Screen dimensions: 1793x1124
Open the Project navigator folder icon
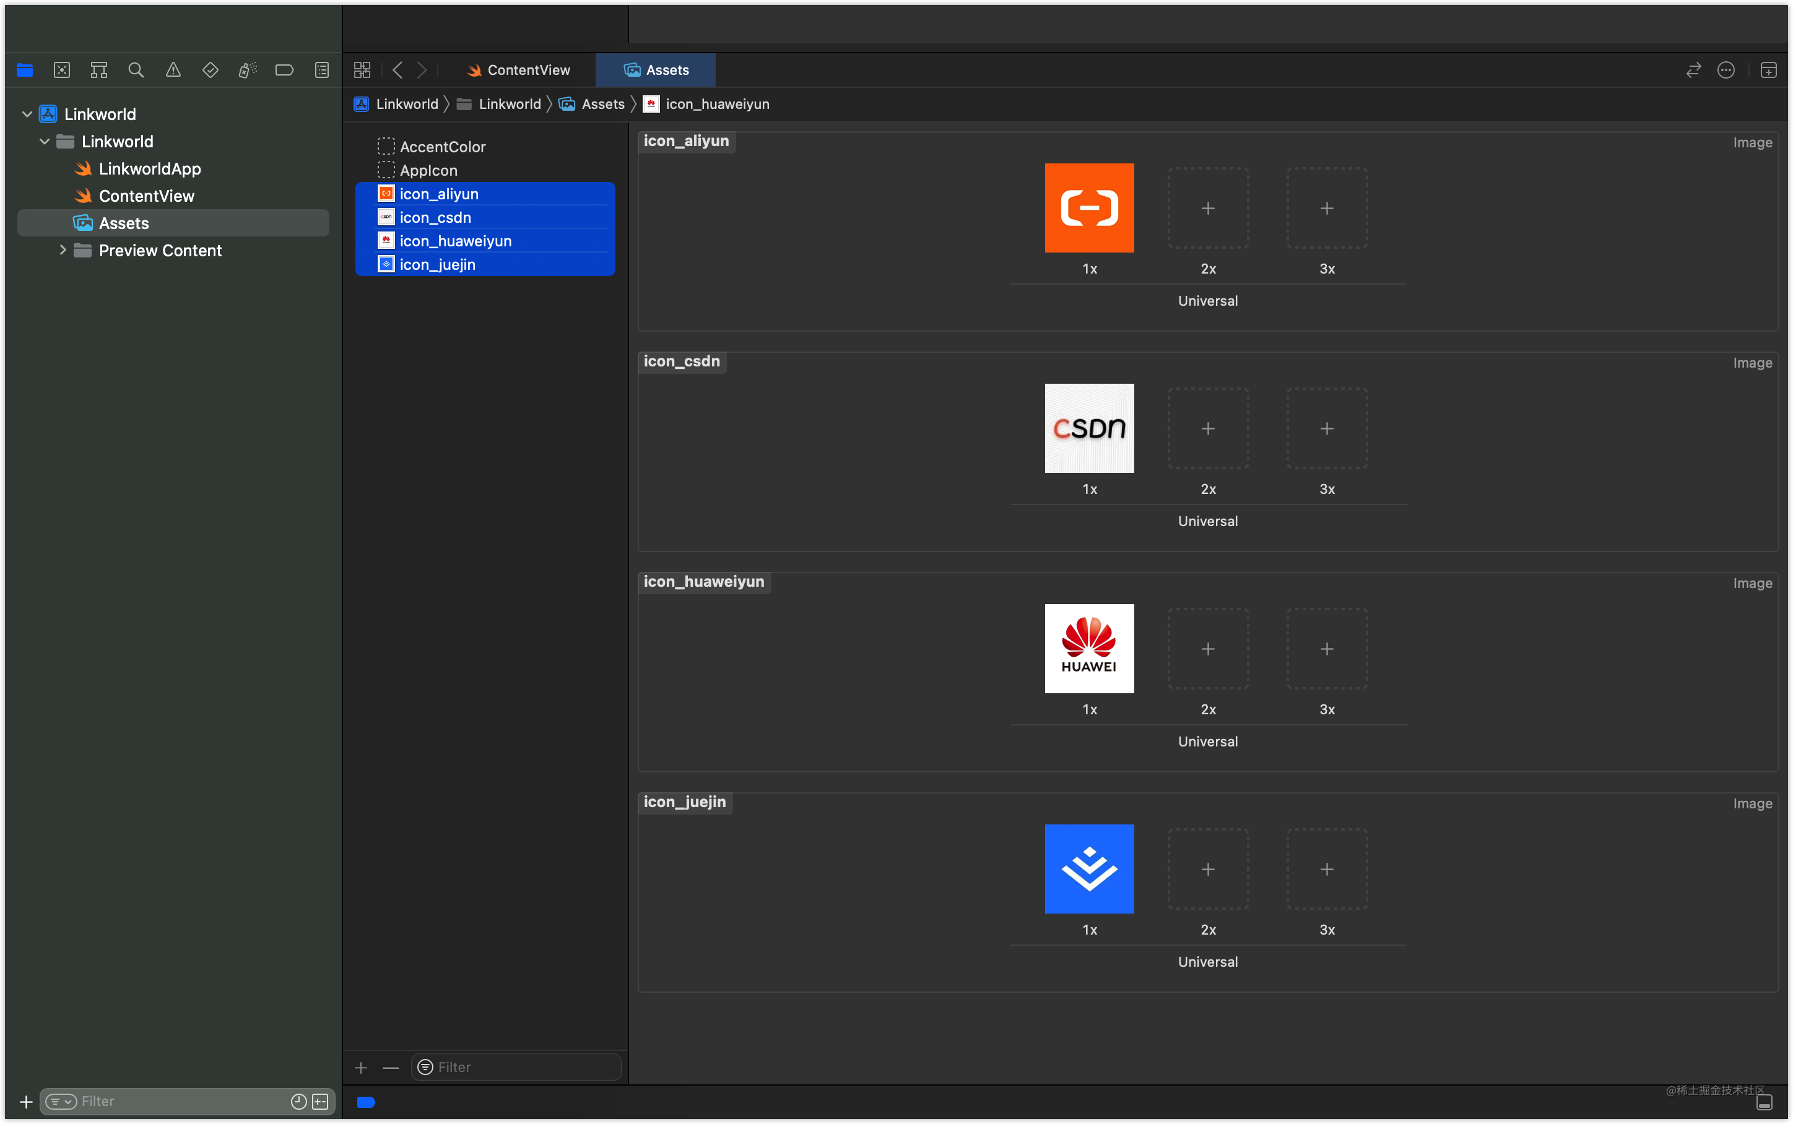pyautogui.click(x=25, y=70)
